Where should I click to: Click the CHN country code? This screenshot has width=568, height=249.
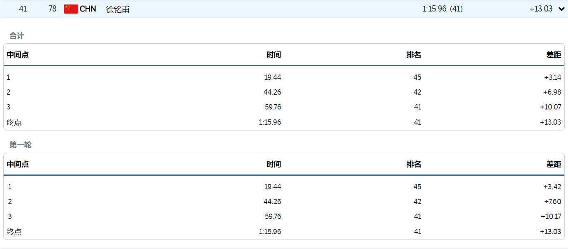(x=88, y=9)
